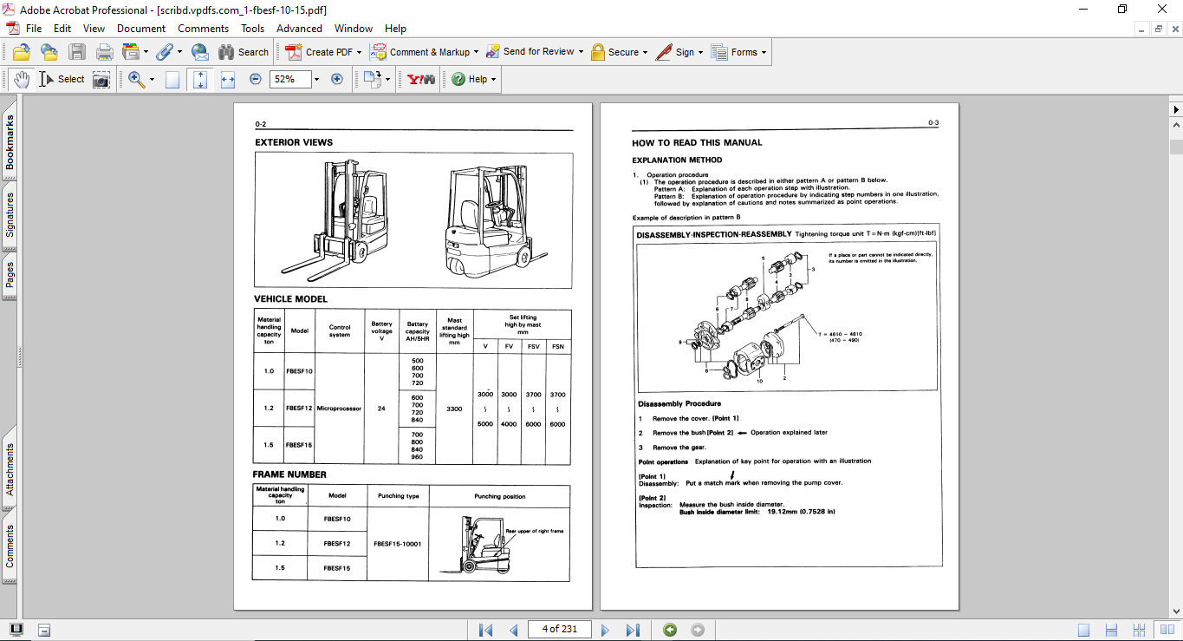The width and height of the screenshot is (1183, 641).
Task: Open the Document menu
Action: click(141, 29)
